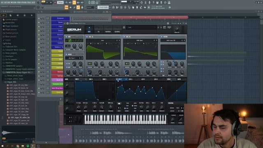263x148 pixels.
Task: Select the LFO 4 tab in Serum
Action: pos(156,79)
